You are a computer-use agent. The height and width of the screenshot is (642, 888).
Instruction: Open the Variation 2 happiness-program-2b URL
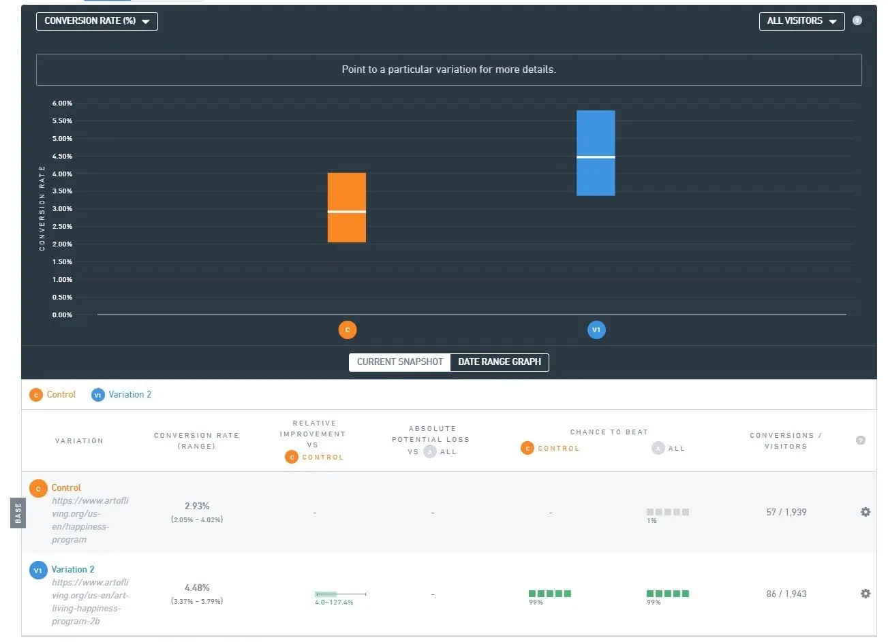pyautogui.click(x=90, y=602)
